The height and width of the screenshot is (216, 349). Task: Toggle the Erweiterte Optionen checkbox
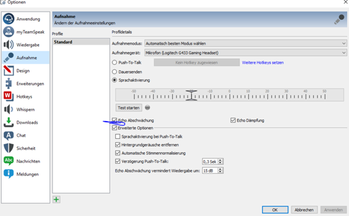(114, 128)
